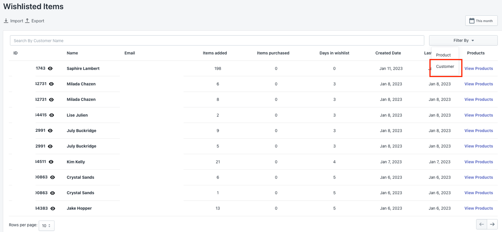This screenshot has width=502, height=232.
Task: Select Product filter option
Action: (x=443, y=55)
